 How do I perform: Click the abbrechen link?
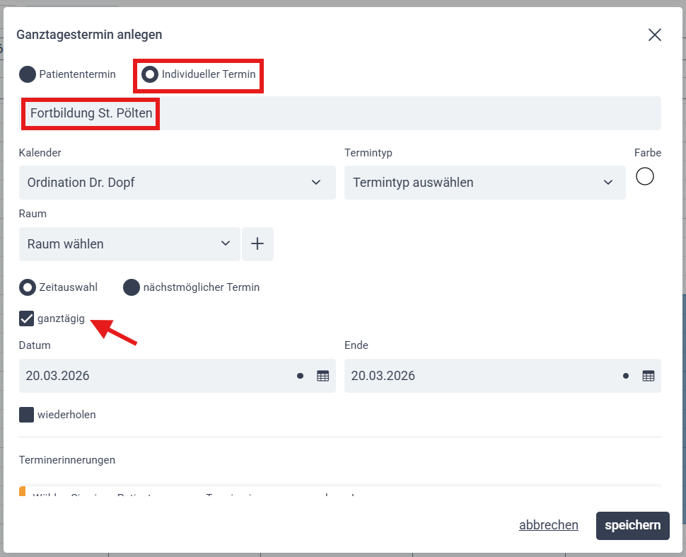click(548, 525)
